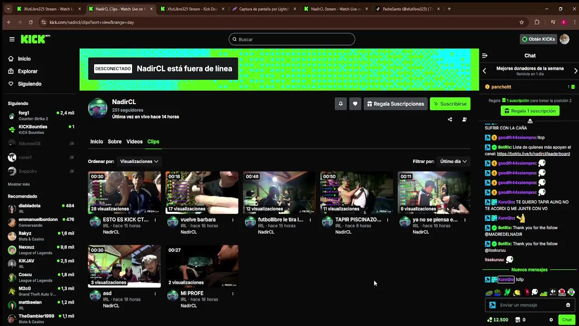Open the user profile avatar menu
The width and height of the screenshot is (579, 326).
pyautogui.click(x=565, y=39)
